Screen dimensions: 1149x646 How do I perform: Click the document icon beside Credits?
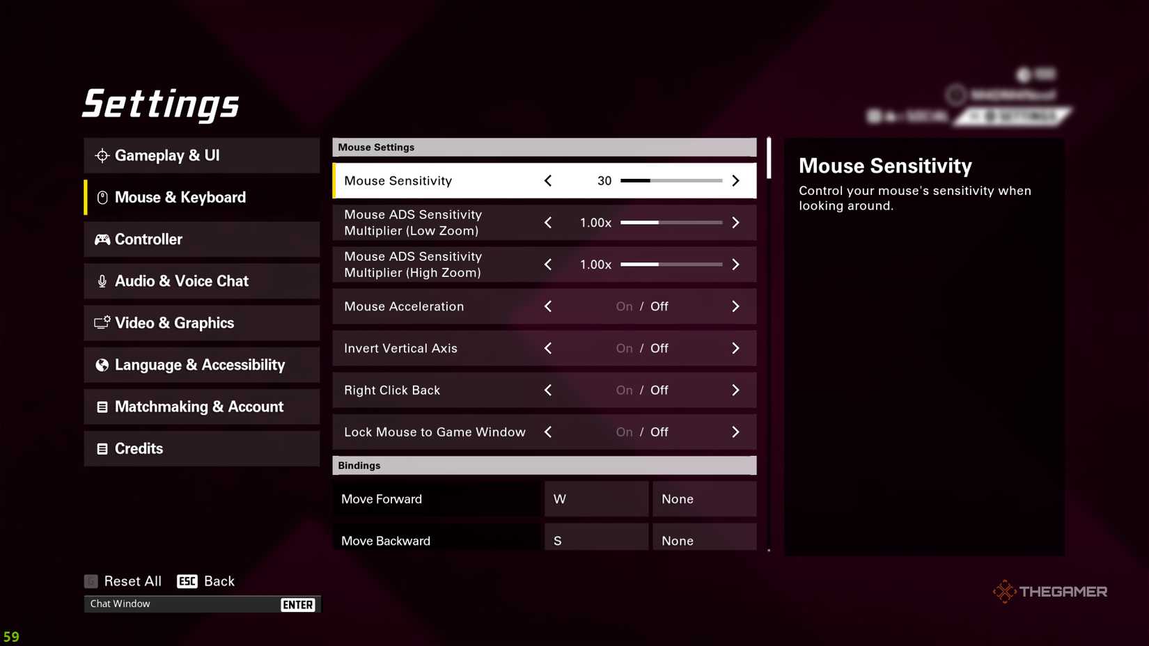[102, 449]
